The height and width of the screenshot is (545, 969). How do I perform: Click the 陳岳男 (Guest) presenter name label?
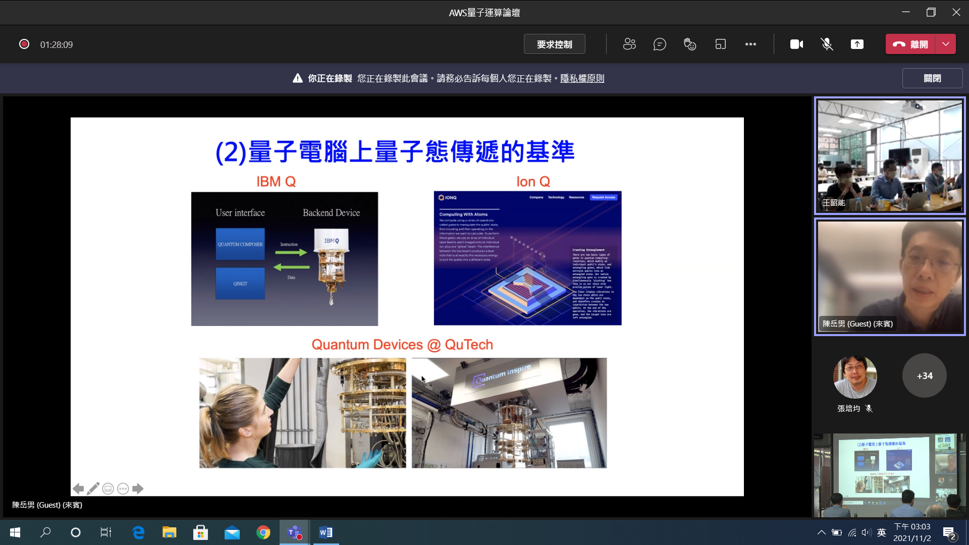point(47,505)
